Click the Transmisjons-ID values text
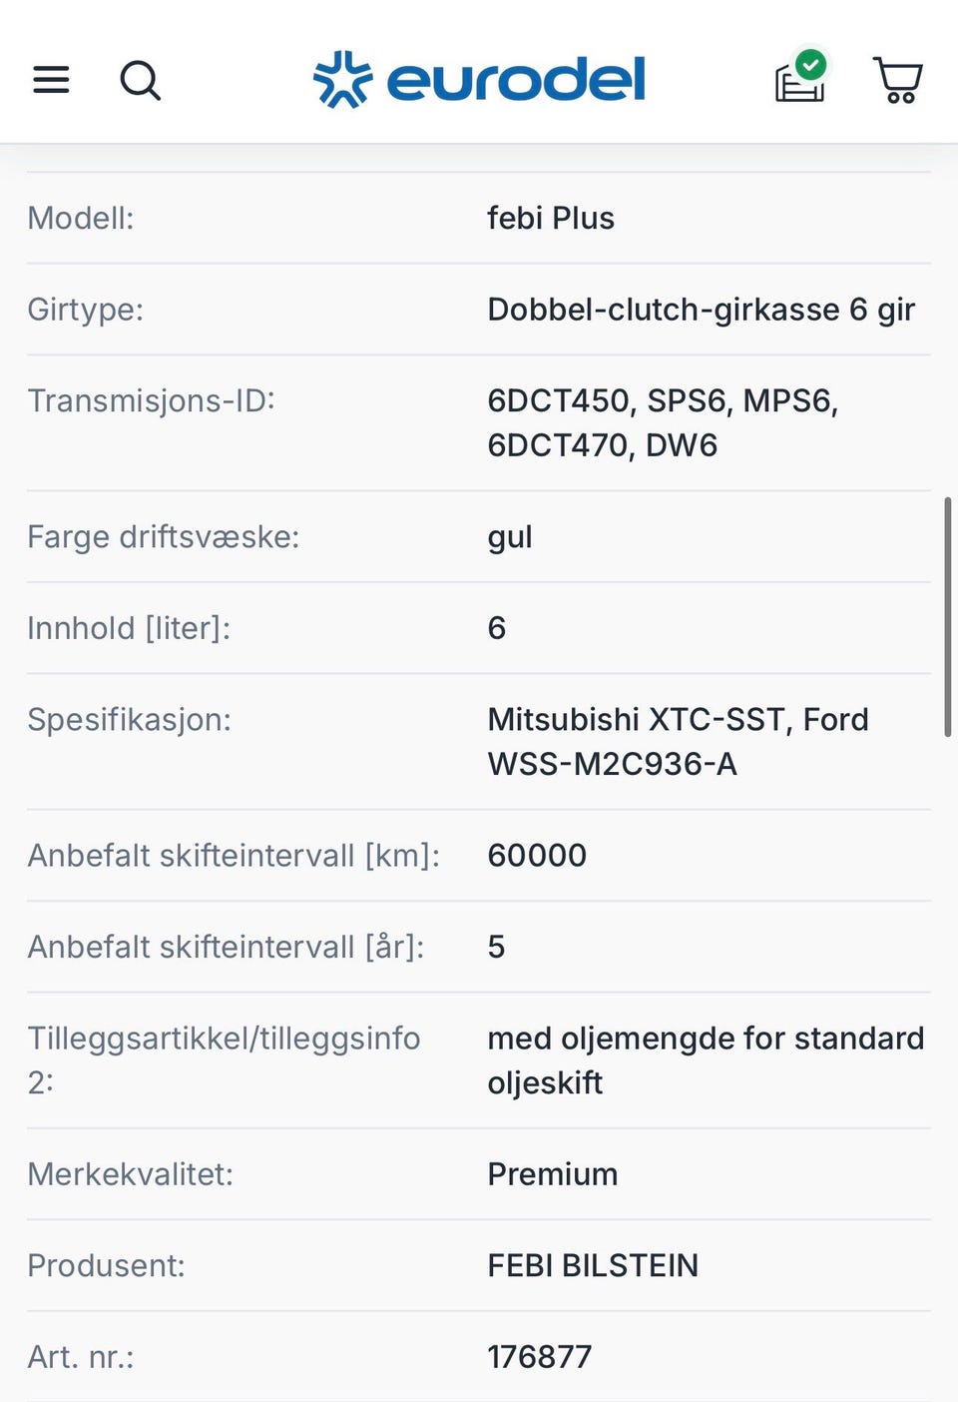The height and width of the screenshot is (1402, 958). click(x=663, y=422)
